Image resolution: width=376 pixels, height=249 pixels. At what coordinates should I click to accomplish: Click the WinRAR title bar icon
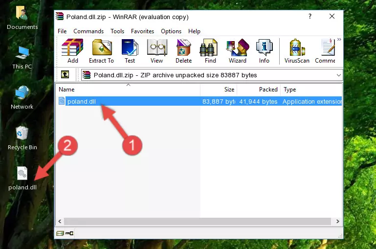tap(60, 16)
